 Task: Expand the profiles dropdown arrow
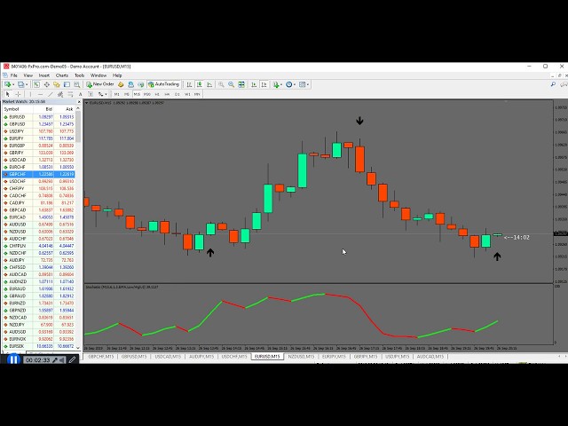click(26, 84)
